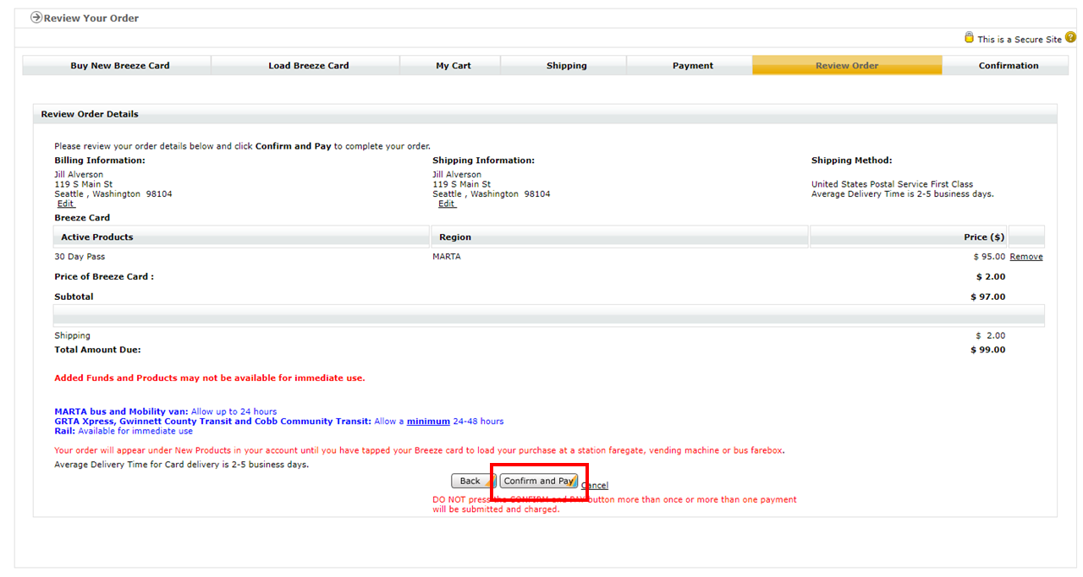The width and height of the screenshot is (1083, 577).
Task: Click the Shipping Information heading
Action: point(483,161)
